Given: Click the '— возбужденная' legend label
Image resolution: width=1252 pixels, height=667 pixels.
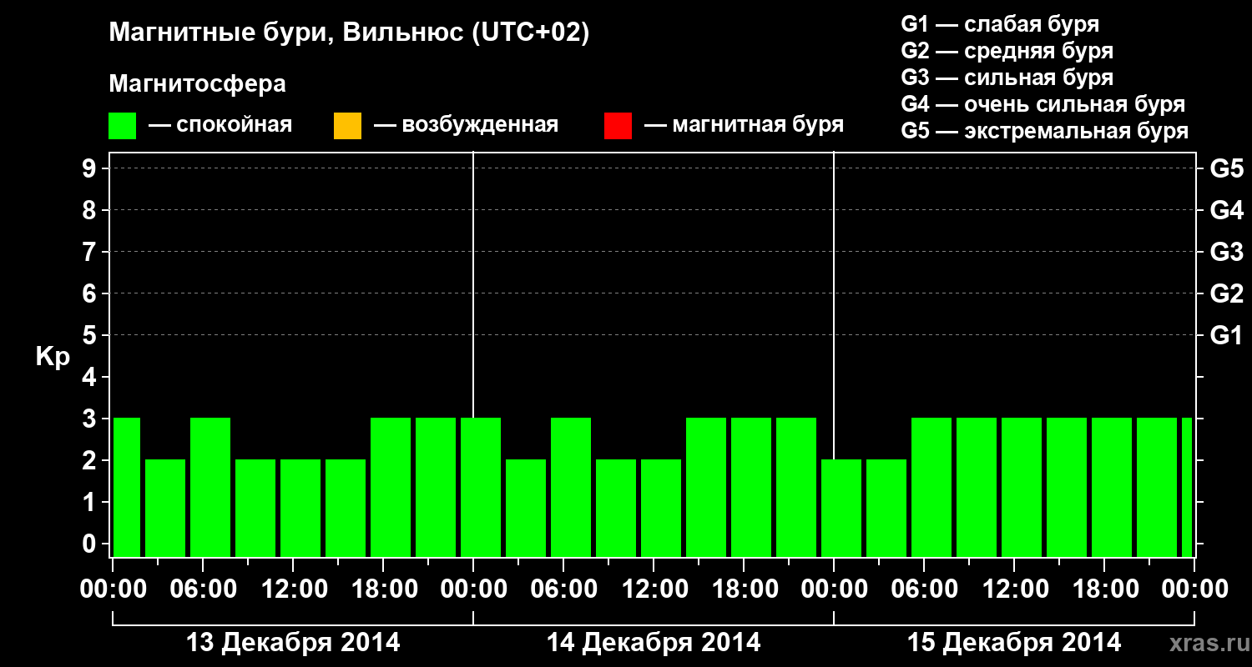Looking at the screenshot, I should coord(466,126).
